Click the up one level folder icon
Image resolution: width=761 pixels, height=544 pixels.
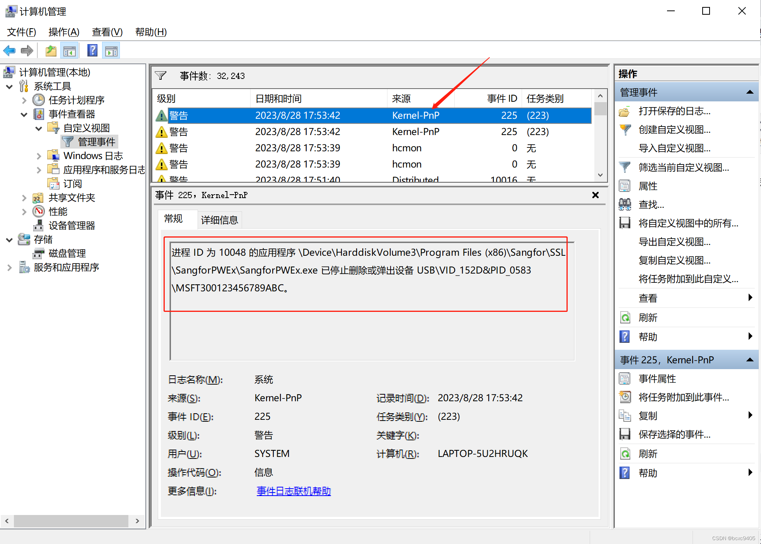point(51,51)
